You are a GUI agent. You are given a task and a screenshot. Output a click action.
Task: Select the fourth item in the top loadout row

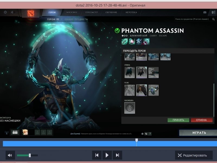pos(165,57)
